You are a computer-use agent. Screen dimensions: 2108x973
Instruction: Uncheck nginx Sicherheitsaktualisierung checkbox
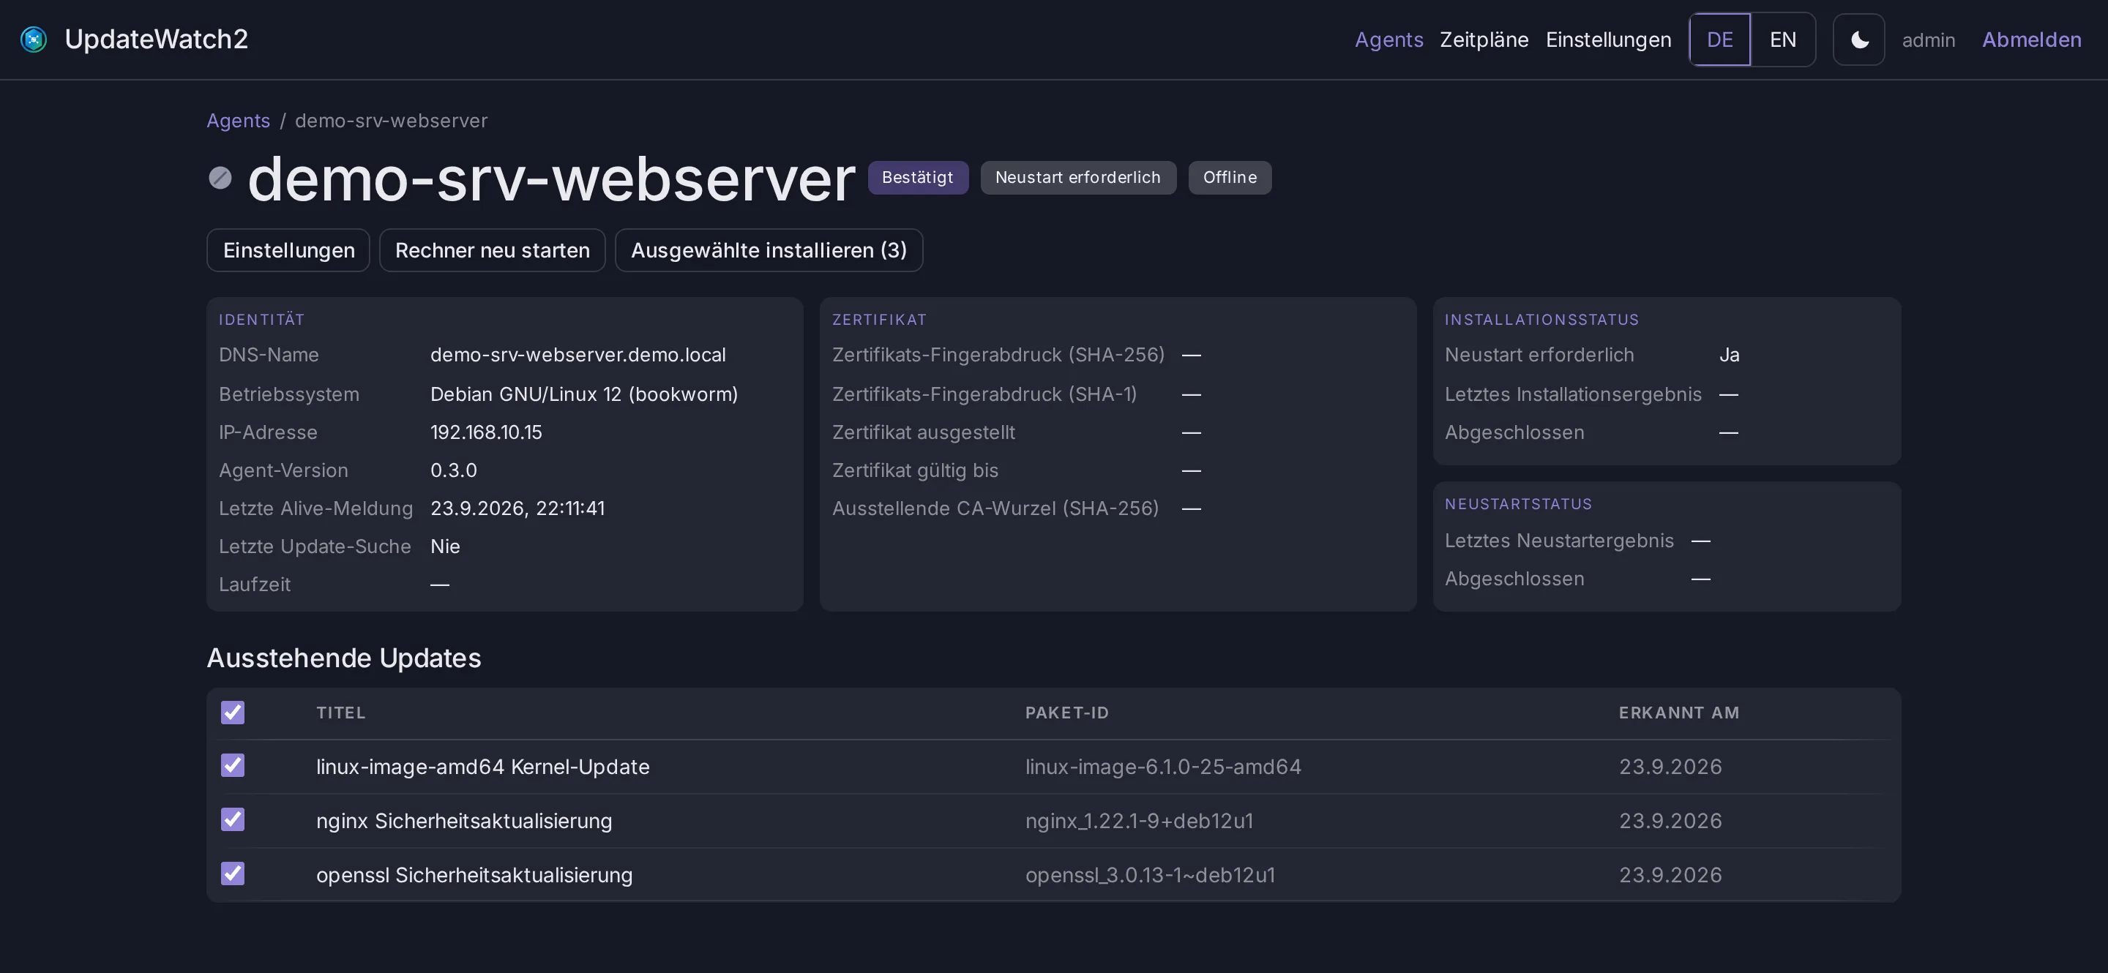point(233,819)
